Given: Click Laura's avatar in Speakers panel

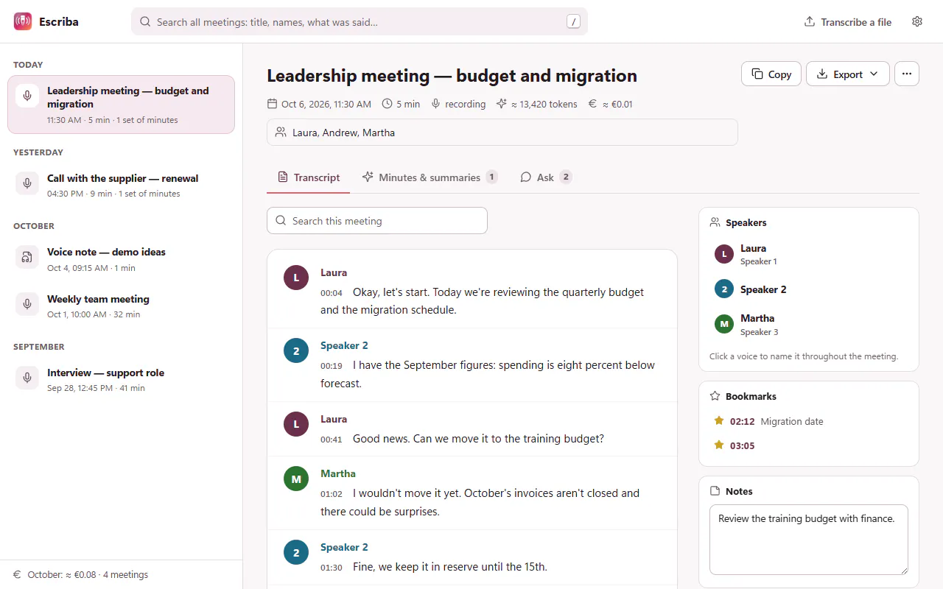Looking at the screenshot, I should (x=724, y=254).
